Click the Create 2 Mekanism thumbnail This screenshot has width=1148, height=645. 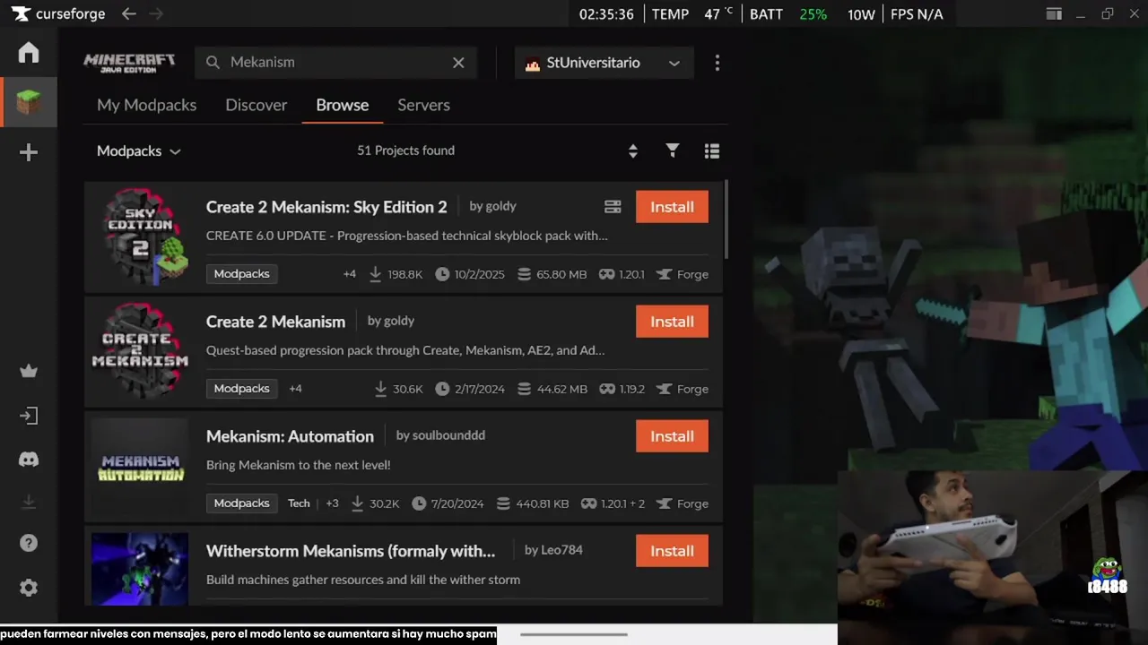(x=140, y=351)
